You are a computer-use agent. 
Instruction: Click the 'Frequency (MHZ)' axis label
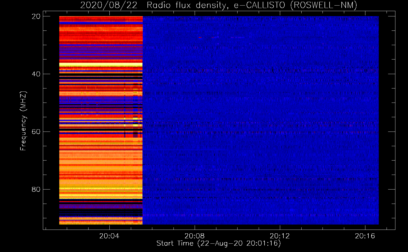(23, 121)
